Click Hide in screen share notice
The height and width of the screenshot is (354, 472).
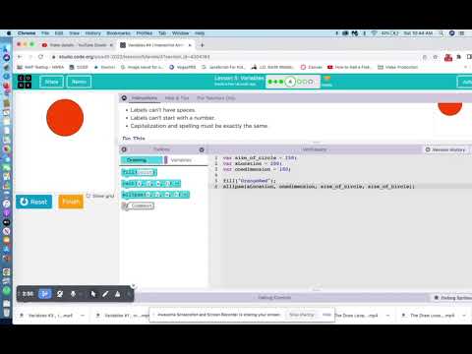click(326, 315)
